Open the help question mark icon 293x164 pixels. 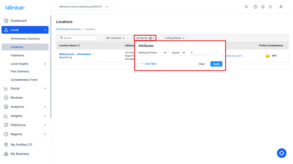click(255, 7)
